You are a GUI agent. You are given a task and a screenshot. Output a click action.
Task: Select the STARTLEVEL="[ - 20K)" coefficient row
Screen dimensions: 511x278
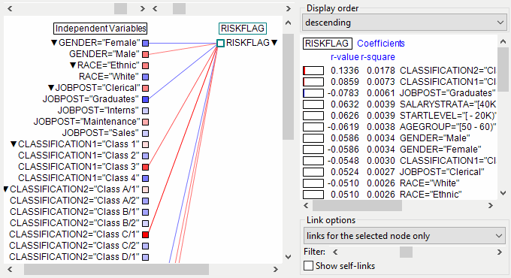click(x=399, y=116)
